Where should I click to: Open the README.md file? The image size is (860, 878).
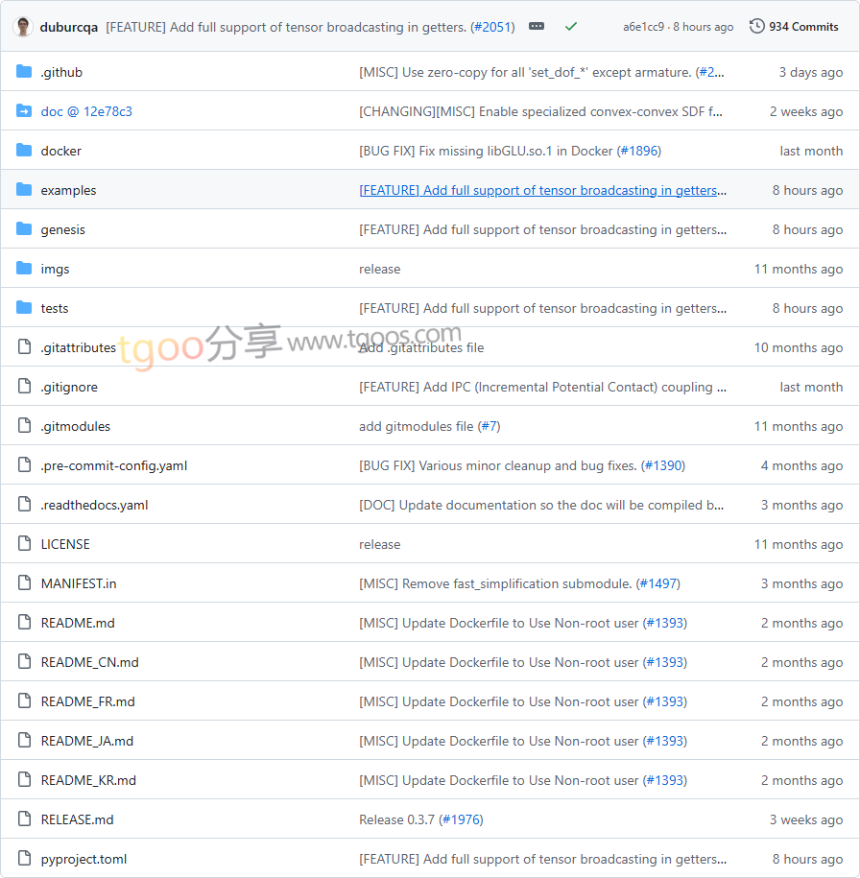[x=78, y=623]
